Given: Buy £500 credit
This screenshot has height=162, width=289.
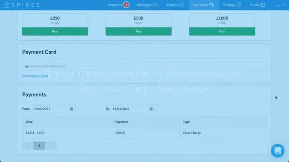Looking at the screenshot, I should pyautogui.click(x=139, y=31).
